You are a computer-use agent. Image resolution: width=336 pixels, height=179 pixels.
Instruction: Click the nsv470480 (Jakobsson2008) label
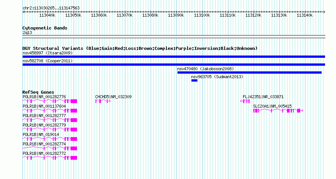point(205,69)
